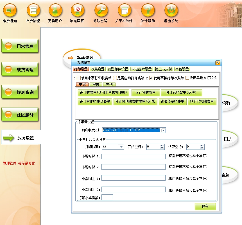
Task: Click the 保存 button
Action: [x=205, y=206]
